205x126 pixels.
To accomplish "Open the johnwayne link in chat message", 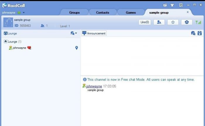I will tap(94, 86).
